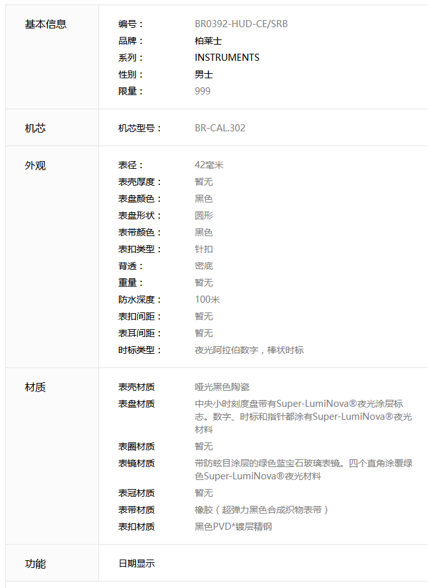Select the 男士 gender link

point(204,74)
